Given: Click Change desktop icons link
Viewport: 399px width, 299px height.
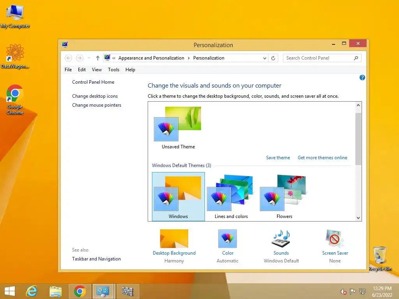Looking at the screenshot, I should coord(95,96).
